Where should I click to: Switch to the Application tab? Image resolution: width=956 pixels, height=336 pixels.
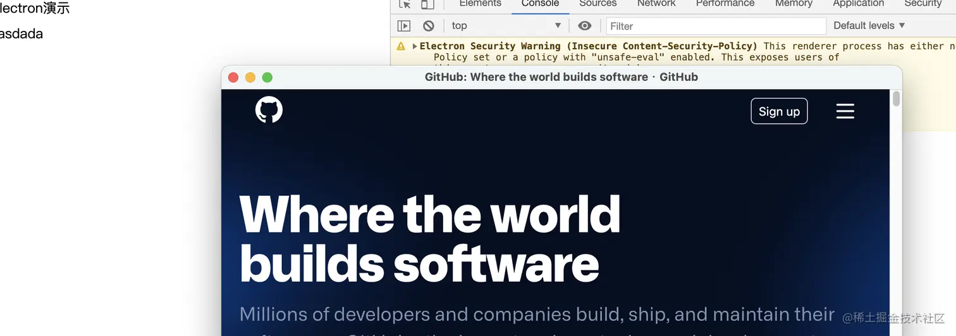tap(859, 4)
